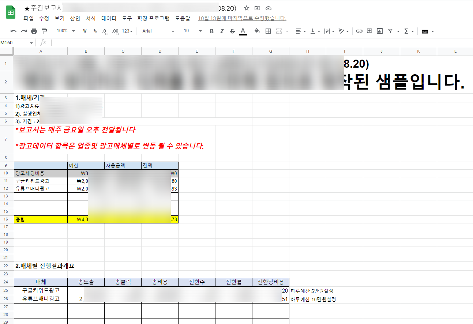Viewport: 473px width, 324px height.
Task: Select header cell 사용금액
Action: [x=123, y=166]
